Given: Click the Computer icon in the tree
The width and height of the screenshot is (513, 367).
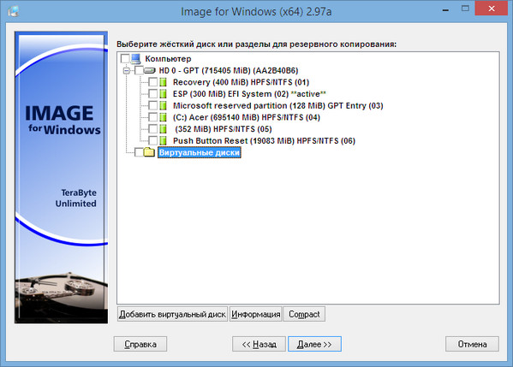Looking at the screenshot, I should [136, 58].
